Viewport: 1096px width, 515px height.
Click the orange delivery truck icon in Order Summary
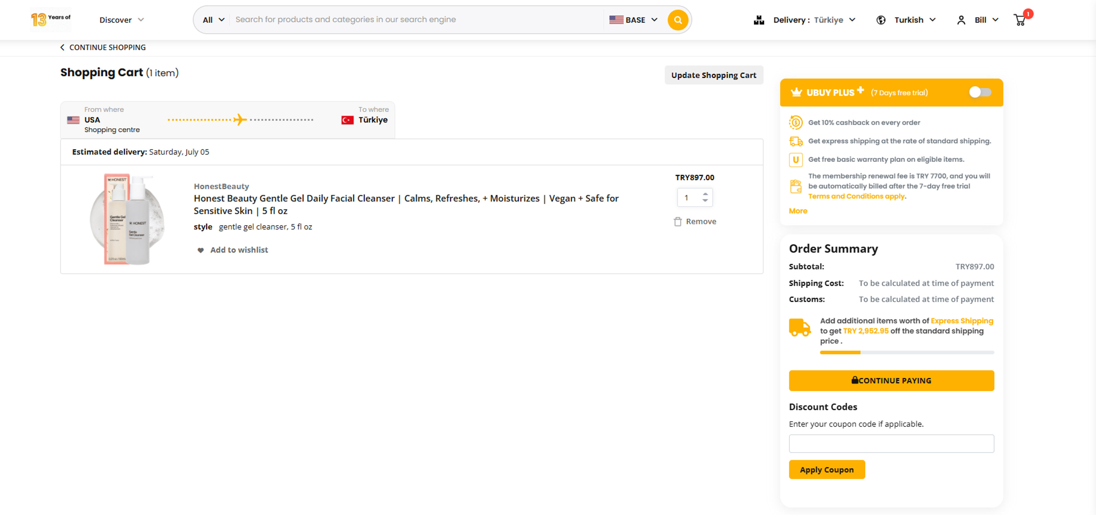(x=799, y=327)
